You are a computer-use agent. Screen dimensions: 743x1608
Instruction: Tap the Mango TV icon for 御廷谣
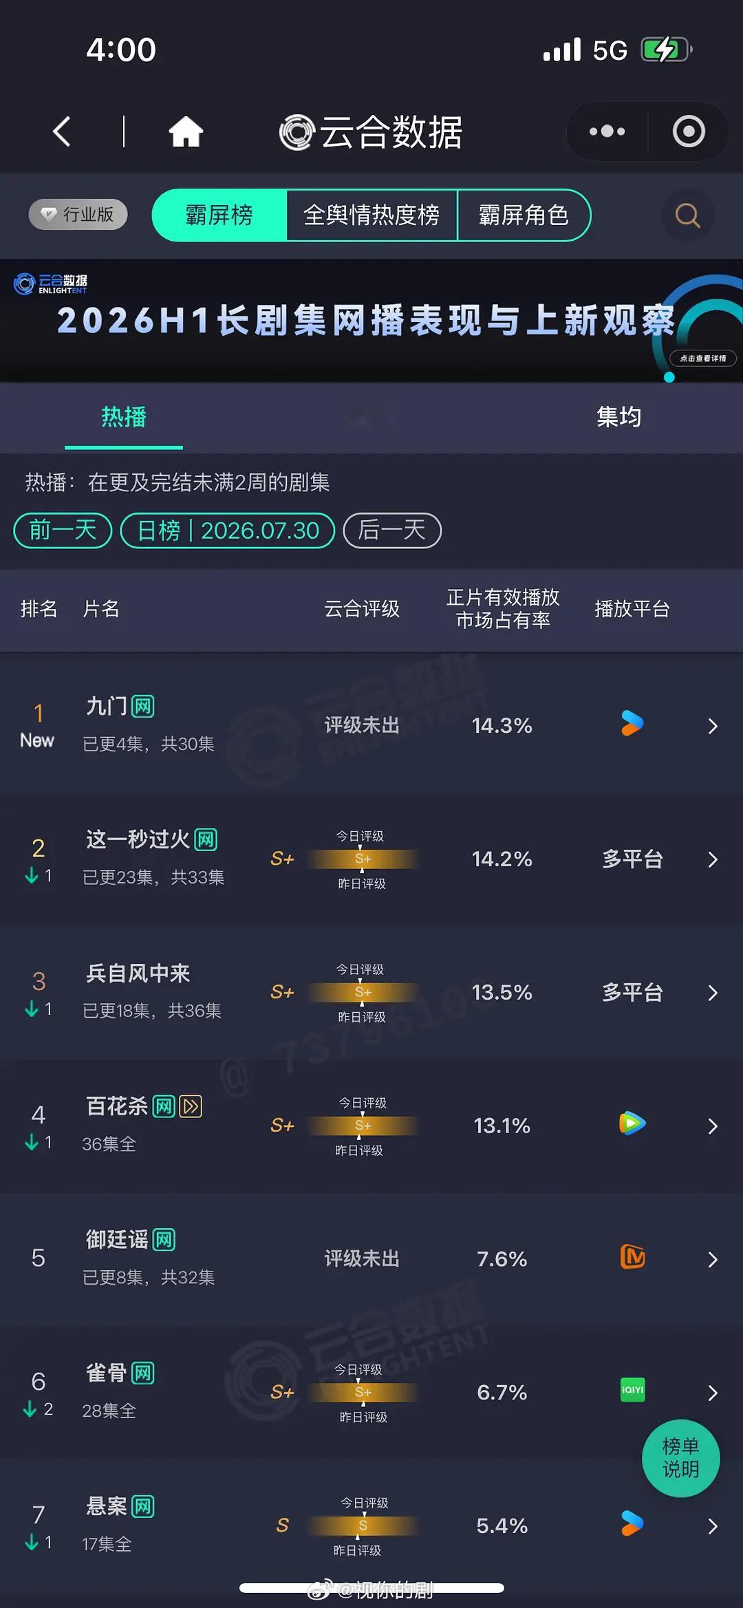coord(632,1257)
